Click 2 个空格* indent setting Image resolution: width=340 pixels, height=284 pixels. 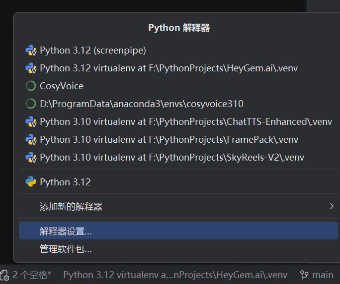[32, 275]
